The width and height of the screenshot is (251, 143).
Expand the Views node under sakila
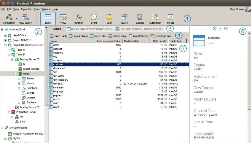19,83
